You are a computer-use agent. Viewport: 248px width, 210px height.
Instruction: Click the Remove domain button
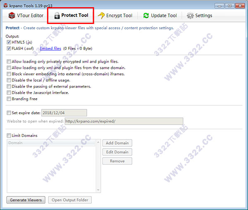pos(117,161)
